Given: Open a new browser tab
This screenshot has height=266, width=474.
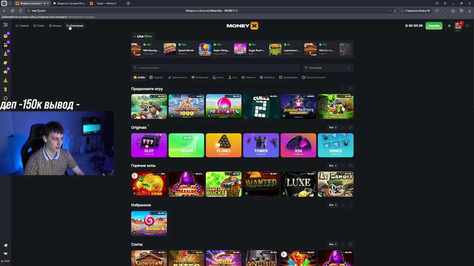Looking at the screenshot, I should tap(128, 3).
